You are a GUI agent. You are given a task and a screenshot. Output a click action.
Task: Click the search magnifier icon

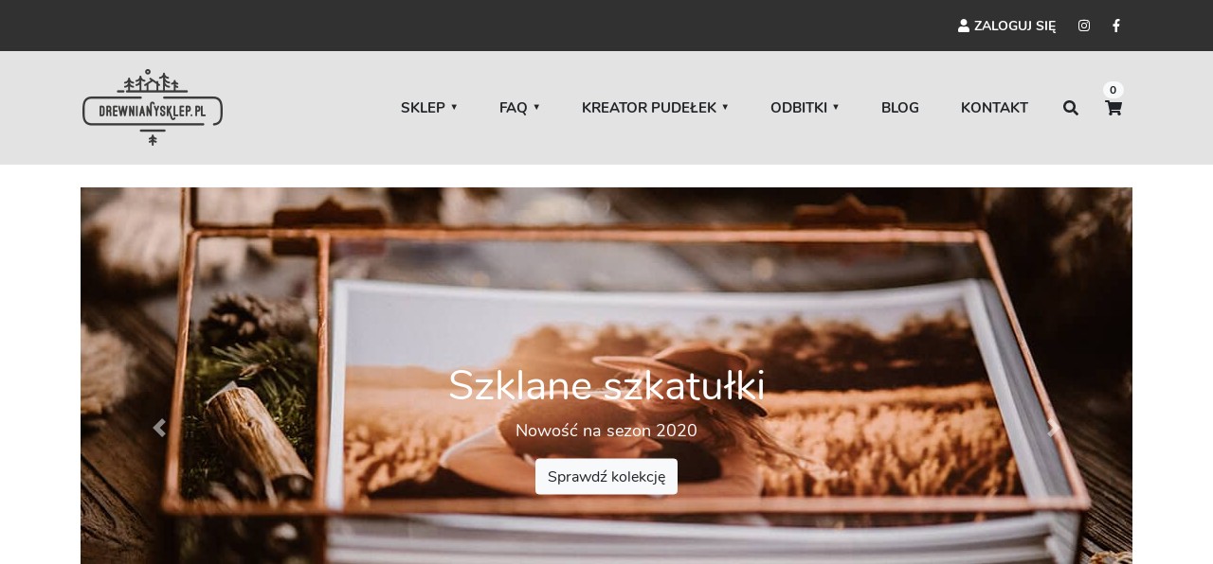[1071, 108]
